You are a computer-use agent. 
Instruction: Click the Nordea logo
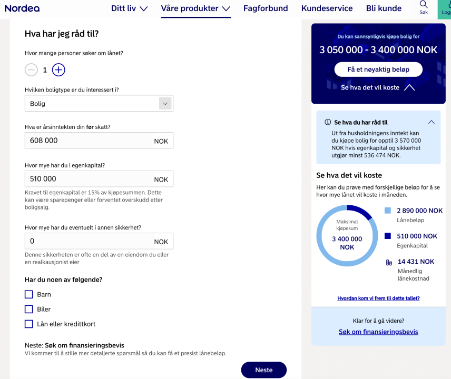point(22,8)
